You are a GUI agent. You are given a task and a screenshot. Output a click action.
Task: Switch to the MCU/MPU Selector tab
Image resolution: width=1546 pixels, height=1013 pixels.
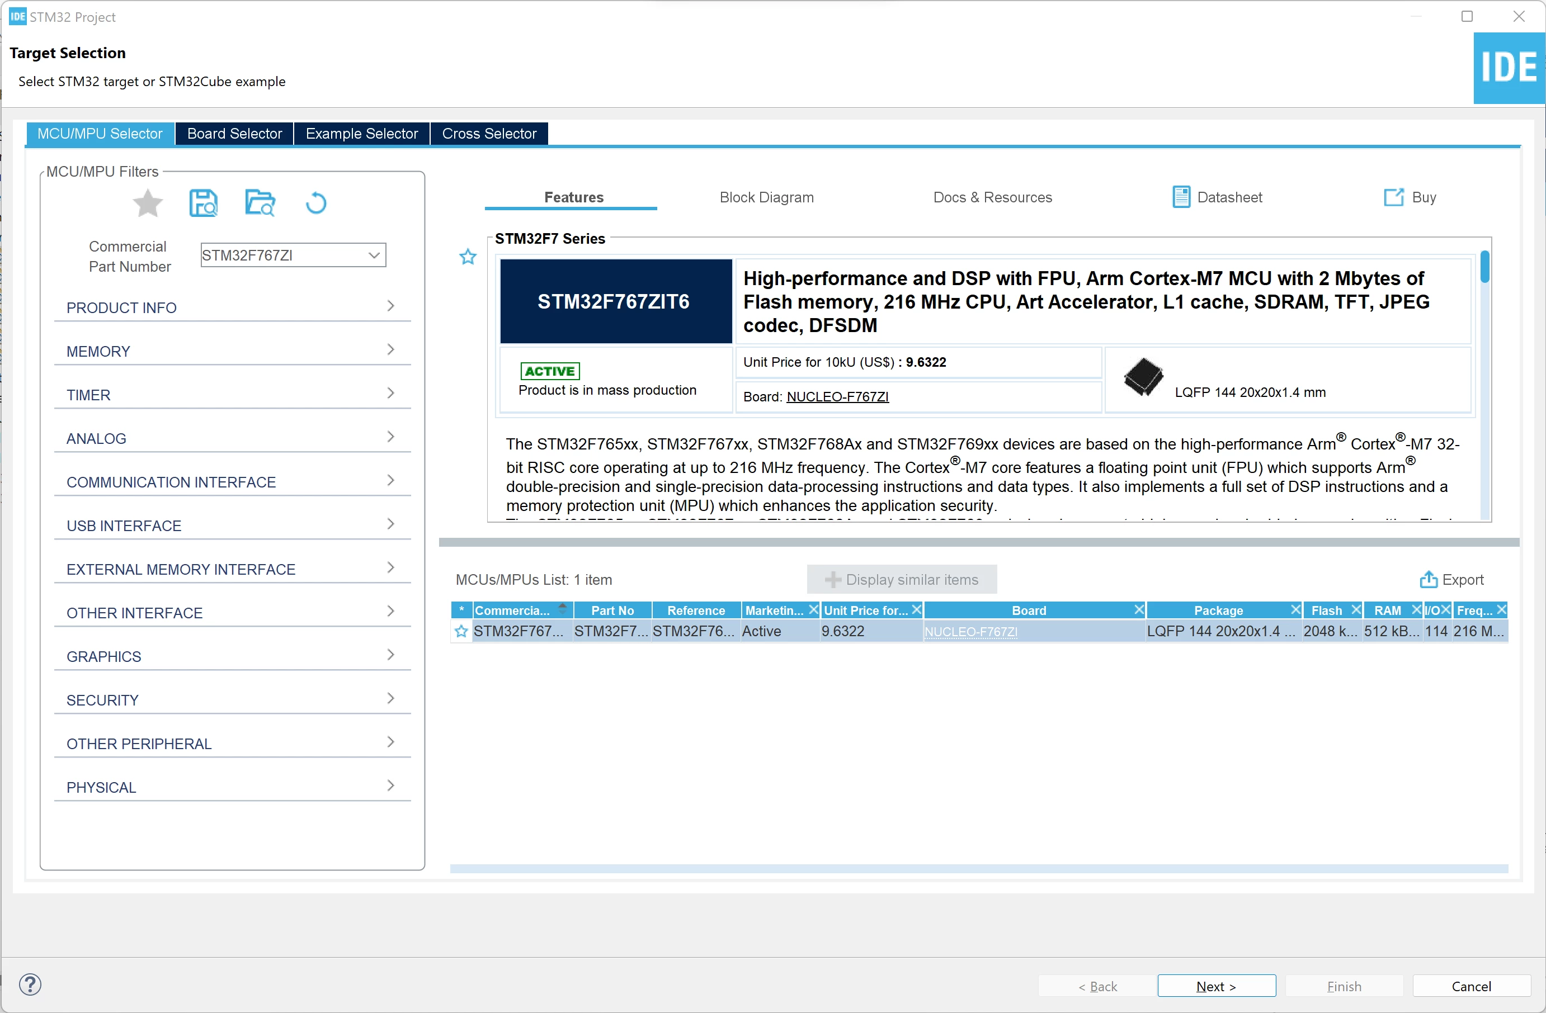pyautogui.click(x=100, y=133)
